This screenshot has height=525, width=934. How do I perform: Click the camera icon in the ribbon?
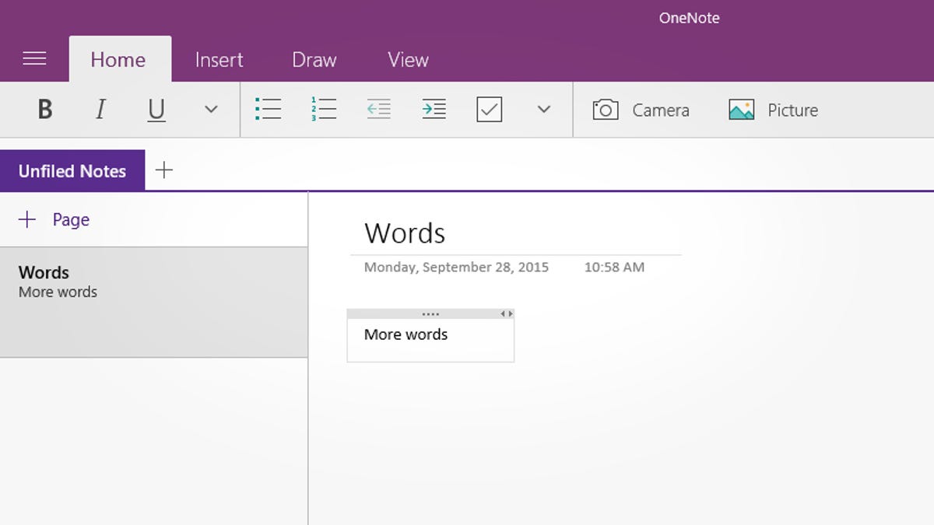tap(606, 110)
